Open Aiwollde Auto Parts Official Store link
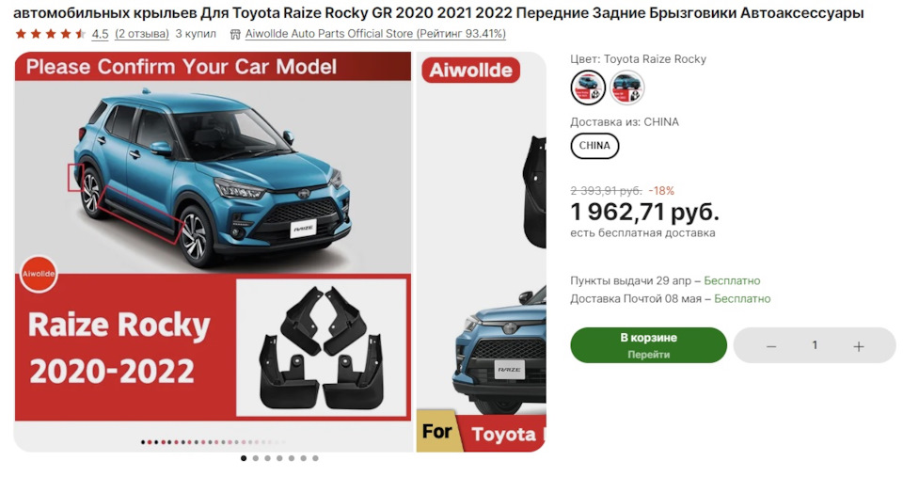The width and height of the screenshot is (903, 477). click(x=375, y=34)
